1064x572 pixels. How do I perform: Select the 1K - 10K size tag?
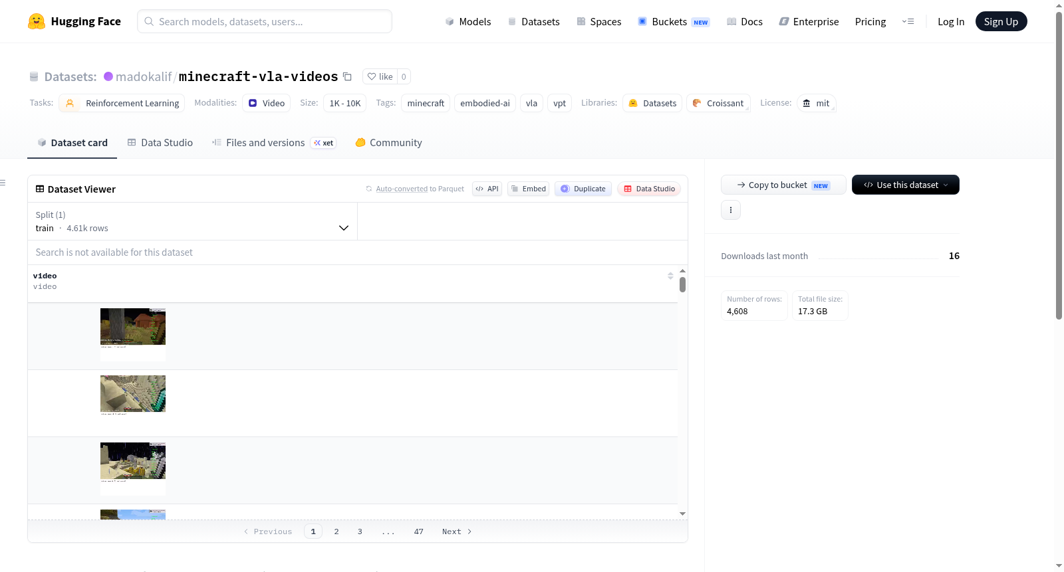click(x=345, y=103)
